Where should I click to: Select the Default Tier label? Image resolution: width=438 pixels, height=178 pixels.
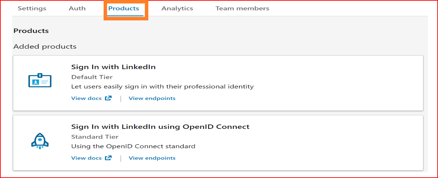pyautogui.click(x=92, y=77)
